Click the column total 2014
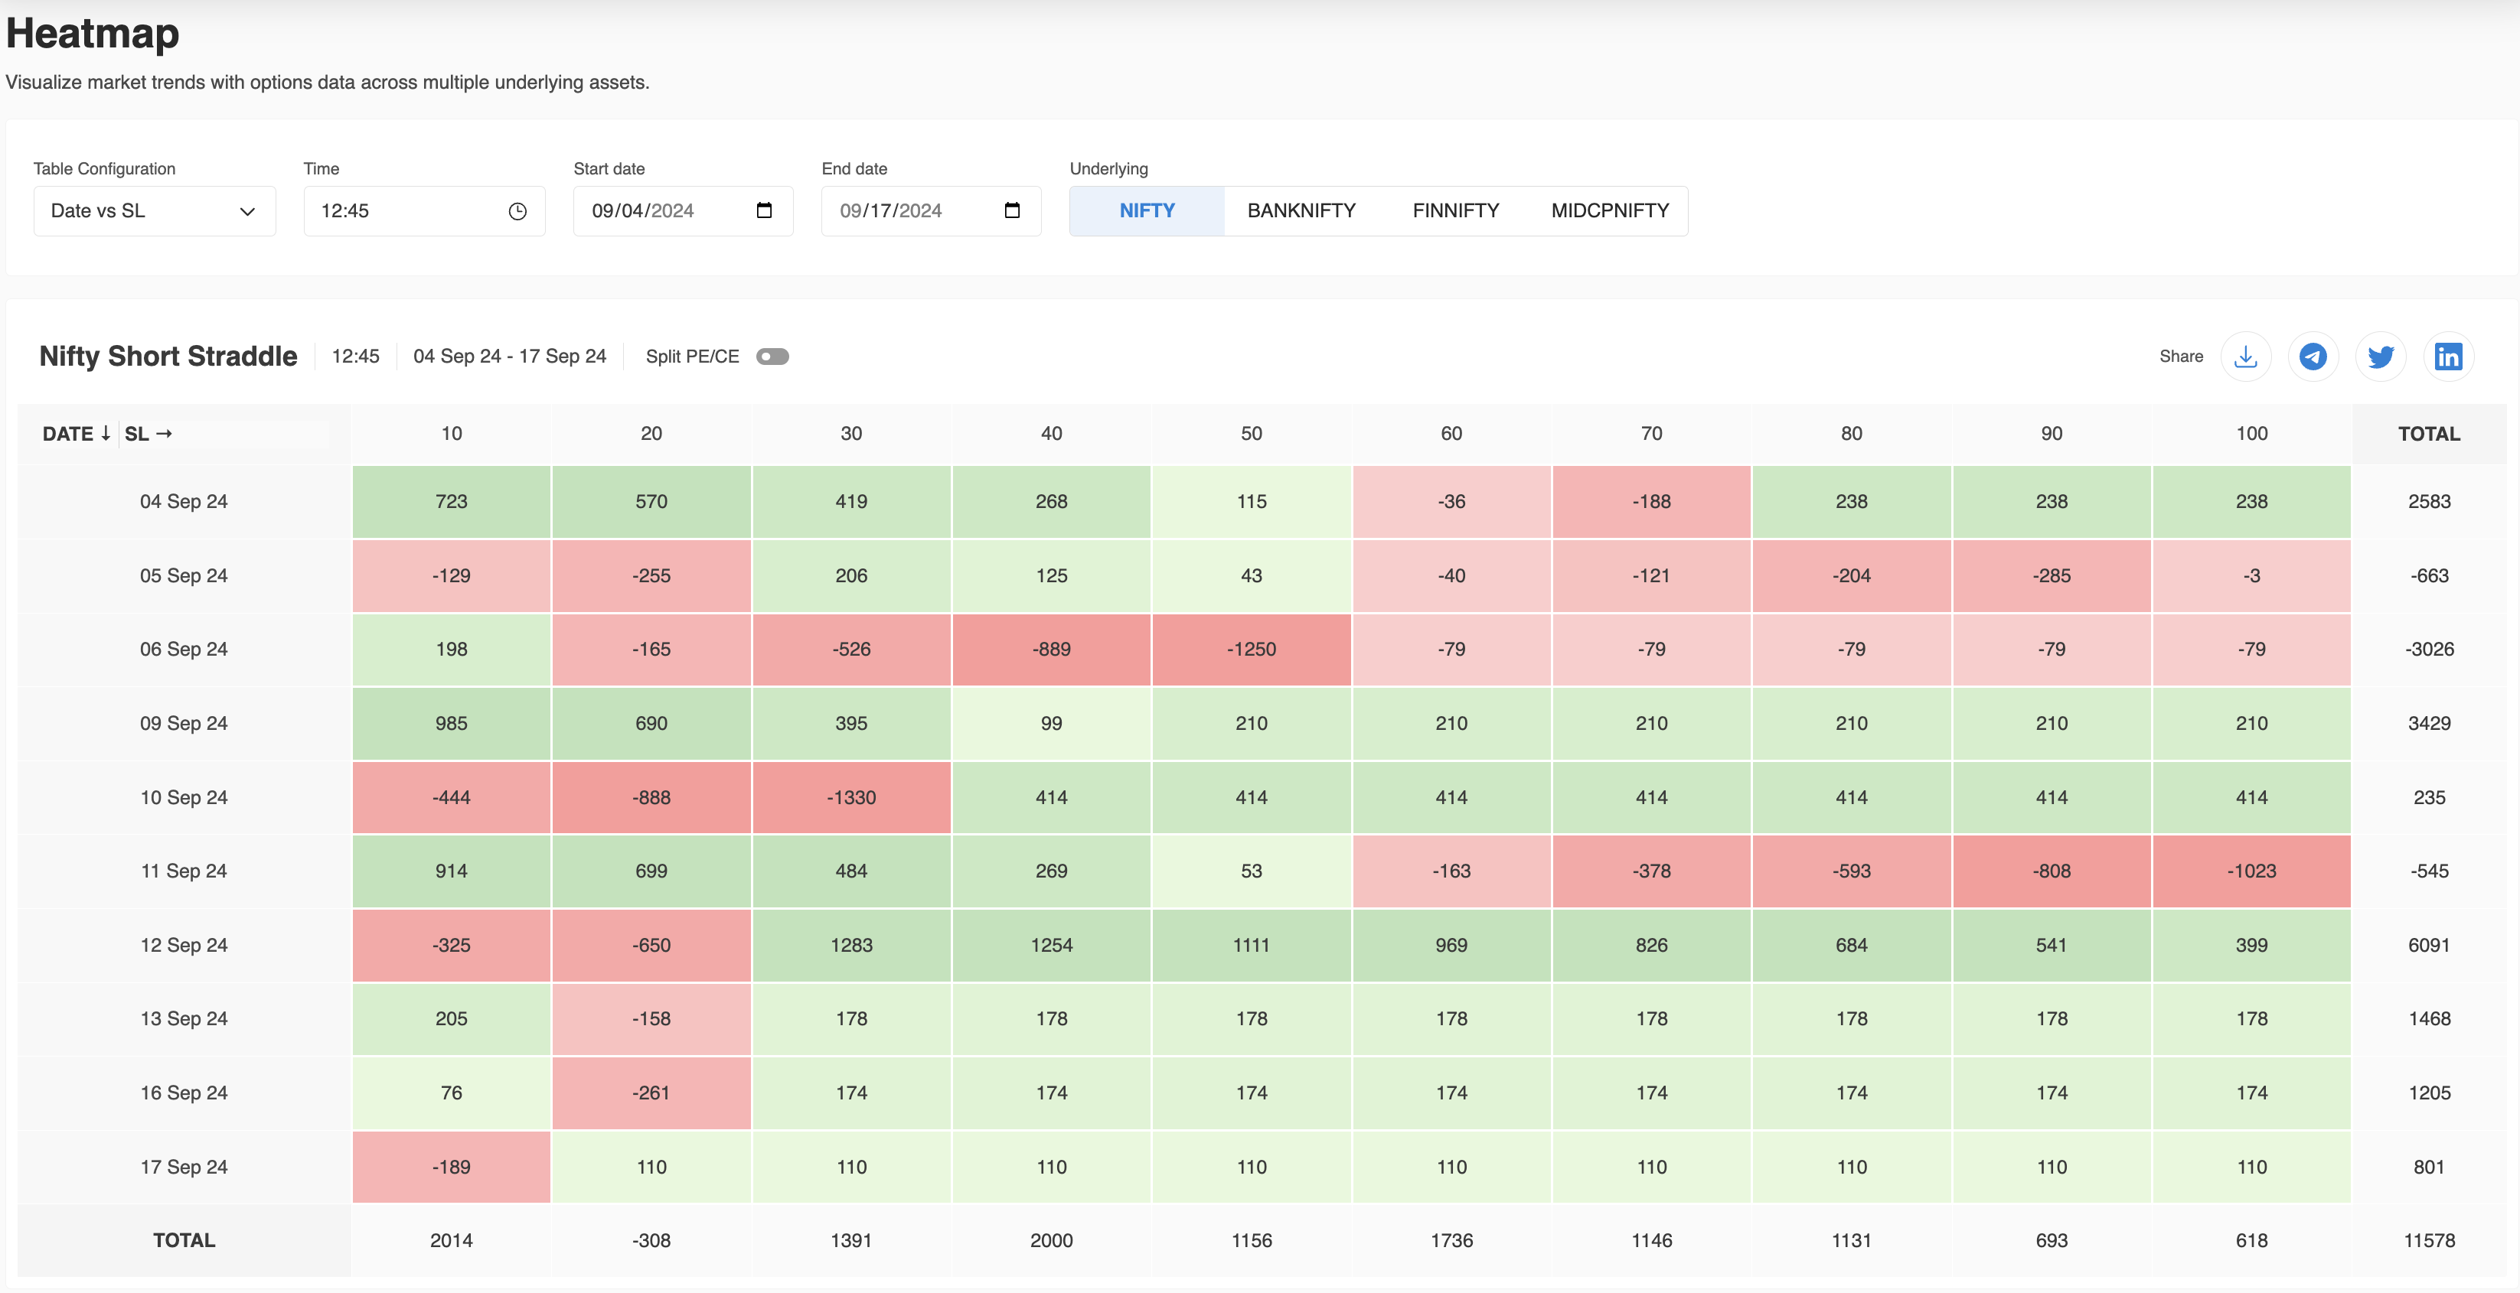 click(451, 1241)
